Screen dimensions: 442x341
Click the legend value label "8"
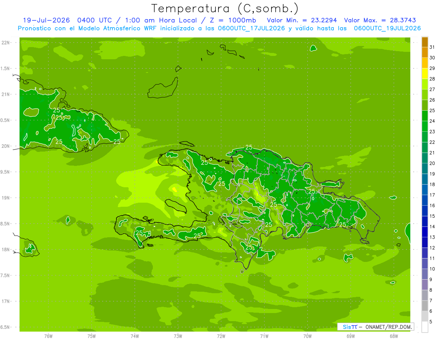(431, 290)
